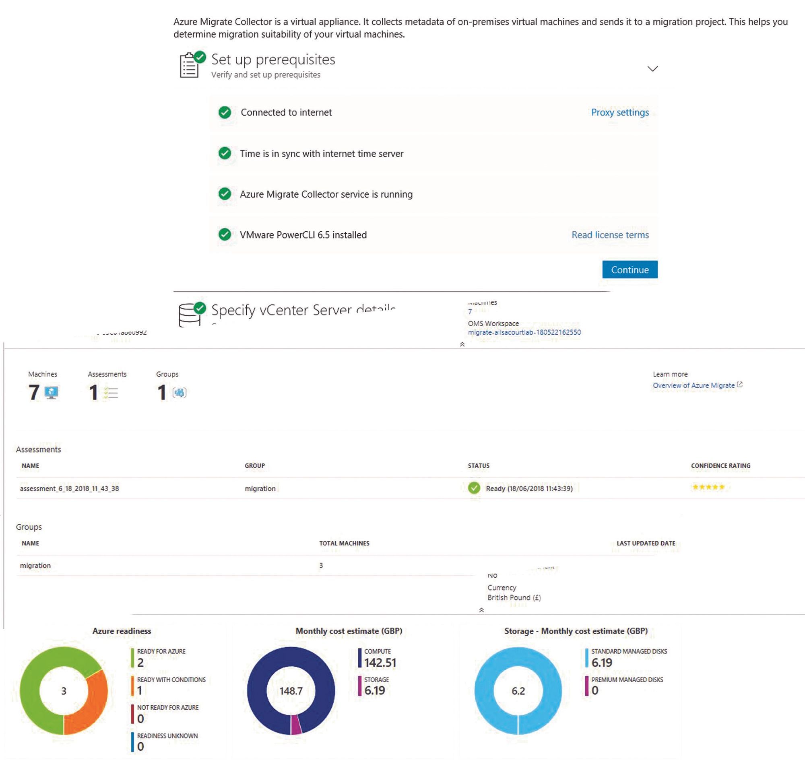The width and height of the screenshot is (805, 768).
Task: Click the collapse arrow below British Pound currency
Action: click(482, 609)
